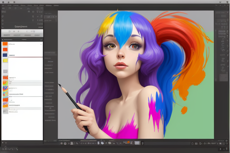Expand the arrow at the layer list's top right
The image size is (230, 153).
point(41,39)
